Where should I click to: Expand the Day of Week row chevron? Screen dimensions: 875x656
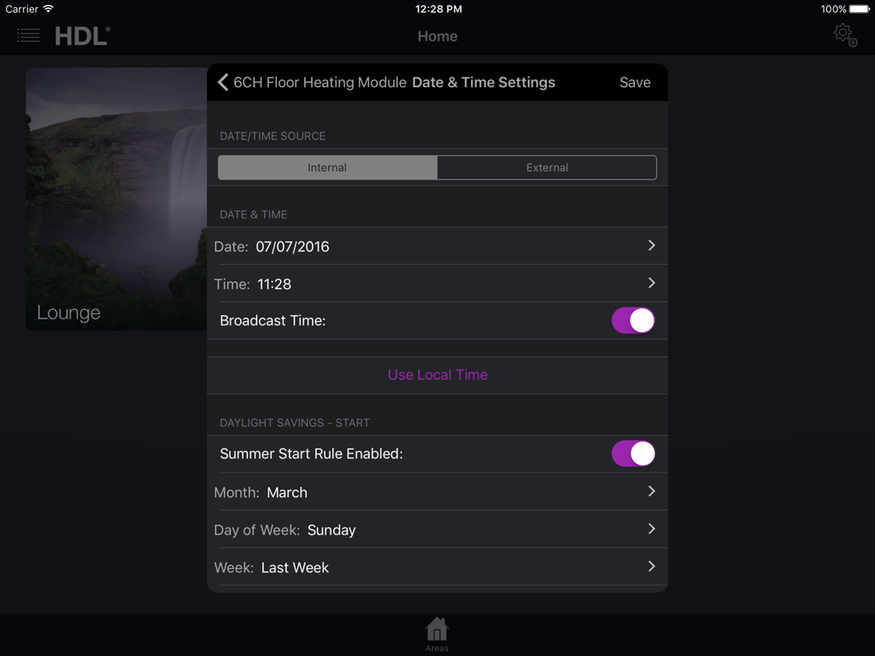651,528
